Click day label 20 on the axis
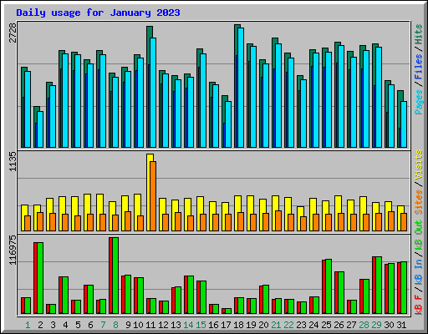This screenshot has width=428, height=334. point(263,325)
